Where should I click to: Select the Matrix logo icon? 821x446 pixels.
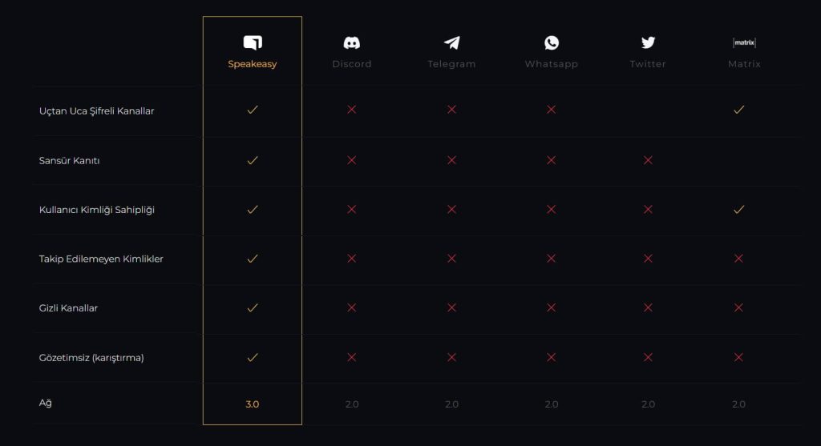(x=744, y=42)
